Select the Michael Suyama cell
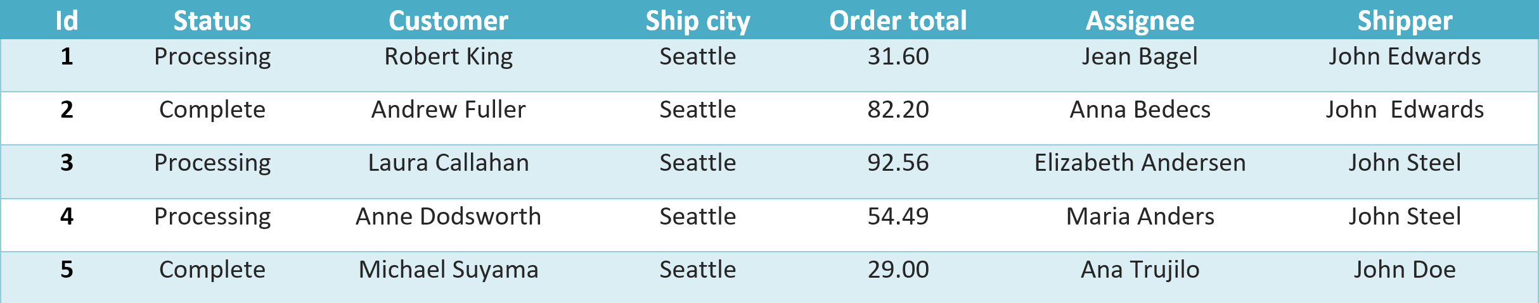Screen dimensions: 1539x303 click(448, 270)
